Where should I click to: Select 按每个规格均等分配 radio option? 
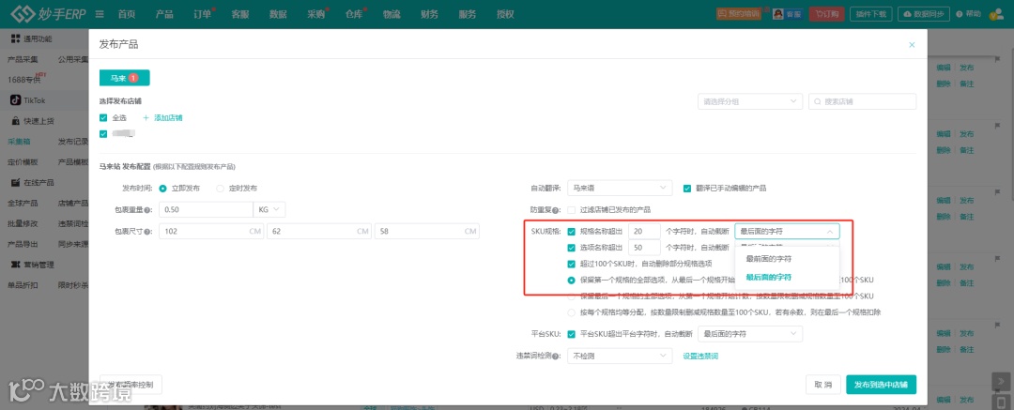point(571,312)
